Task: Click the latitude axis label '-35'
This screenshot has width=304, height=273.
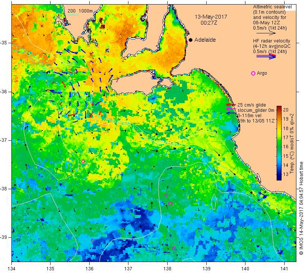Action: pos(4,43)
